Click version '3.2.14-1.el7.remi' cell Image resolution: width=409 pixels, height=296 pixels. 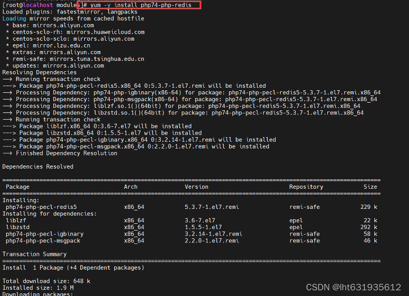point(214,234)
